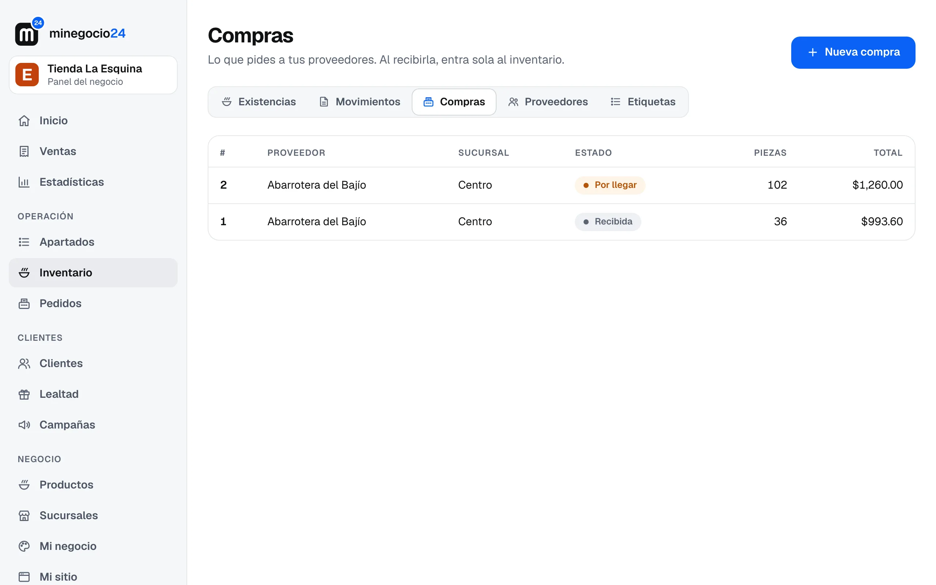Click the TOTAL column header
936x585 pixels.
(x=888, y=153)
